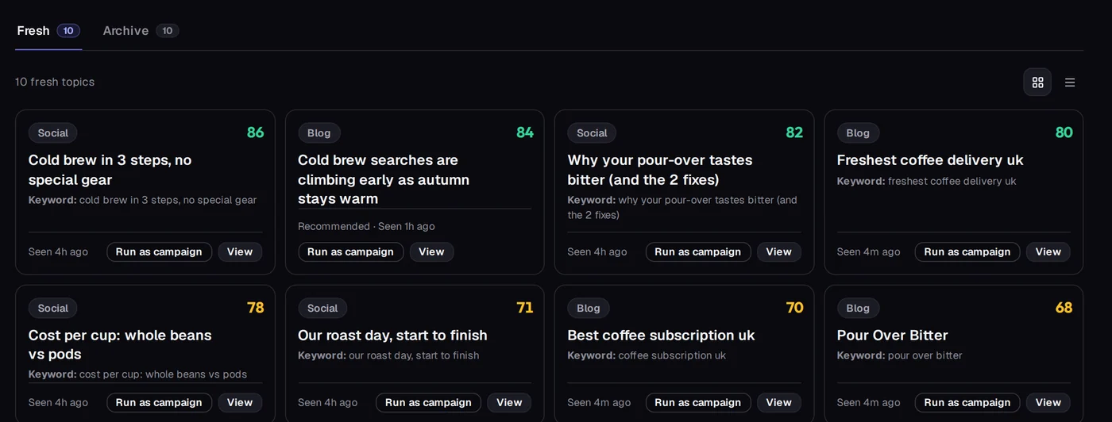View 'Our roast day' topic
The width and height of the screenshot is (1112, 422).
coord(509,403)
